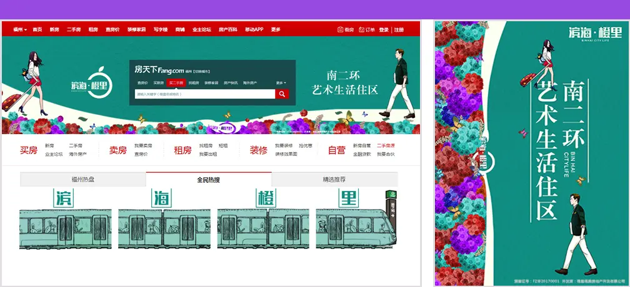Image resolution: width=630 pixels, height=287 pixels.
Task: Open 抢优惠 link
Action: [306, 146]
